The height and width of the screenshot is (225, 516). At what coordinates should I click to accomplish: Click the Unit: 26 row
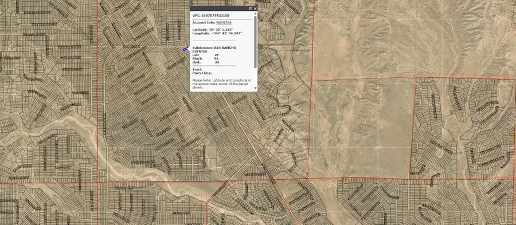point(206,62)
